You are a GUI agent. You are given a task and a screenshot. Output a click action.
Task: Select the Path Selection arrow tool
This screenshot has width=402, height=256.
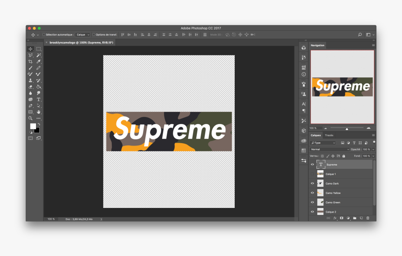point(38,106)
